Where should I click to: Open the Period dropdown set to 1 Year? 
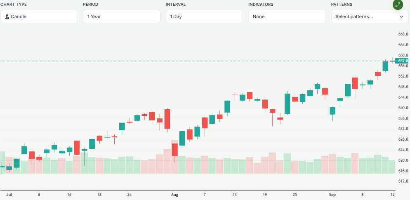[121, 16]
